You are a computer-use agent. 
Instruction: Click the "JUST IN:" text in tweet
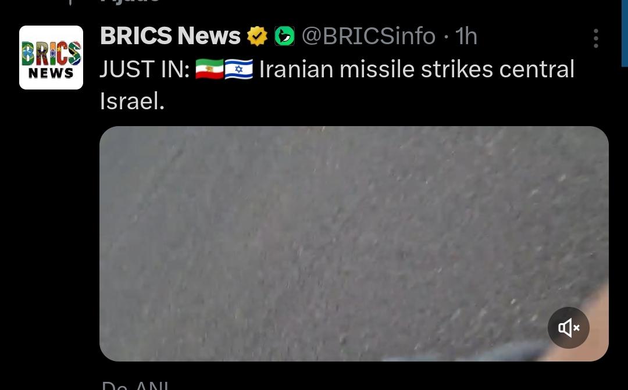point(145,69)
